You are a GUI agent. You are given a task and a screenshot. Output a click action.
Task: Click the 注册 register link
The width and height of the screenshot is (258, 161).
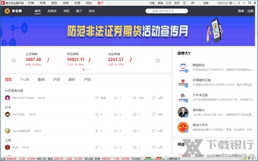click(250, 11)
